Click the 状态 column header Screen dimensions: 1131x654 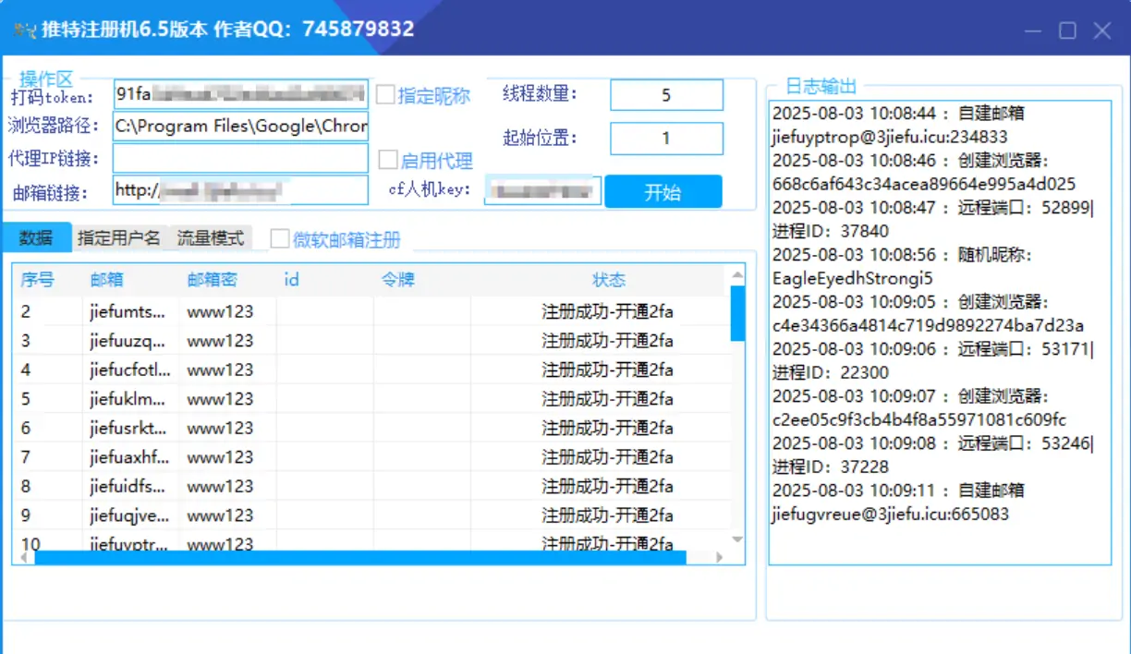[609, 280]
